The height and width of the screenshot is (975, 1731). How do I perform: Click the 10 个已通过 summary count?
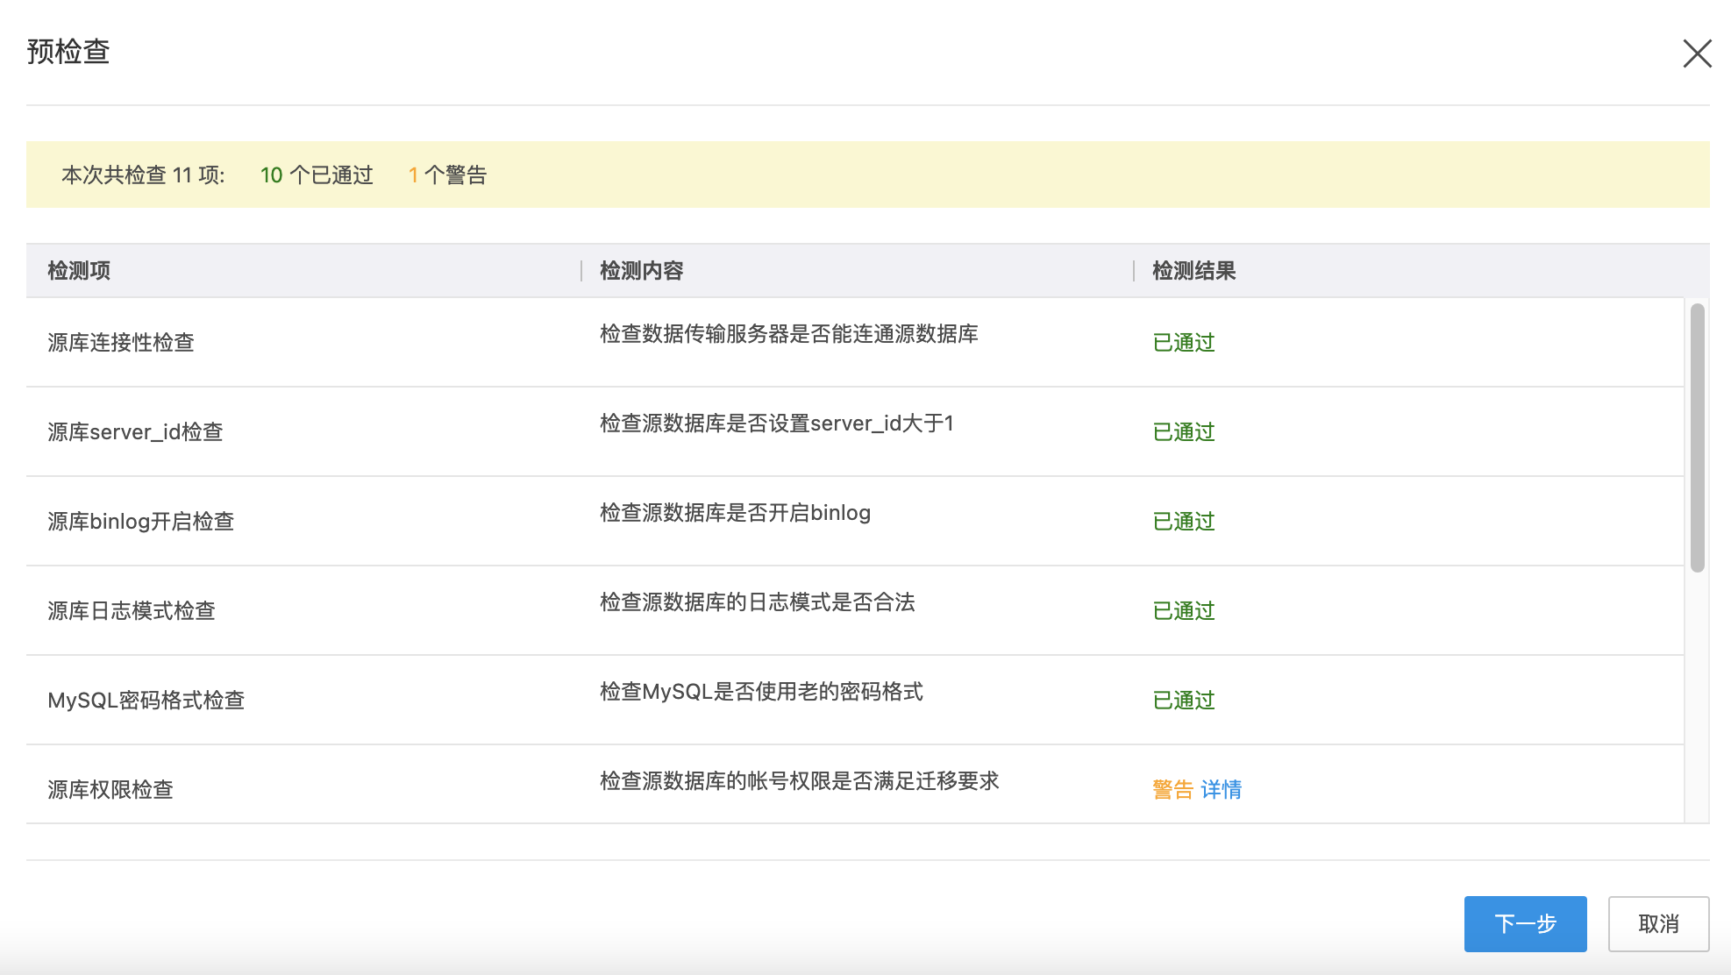tap(317, 175)
